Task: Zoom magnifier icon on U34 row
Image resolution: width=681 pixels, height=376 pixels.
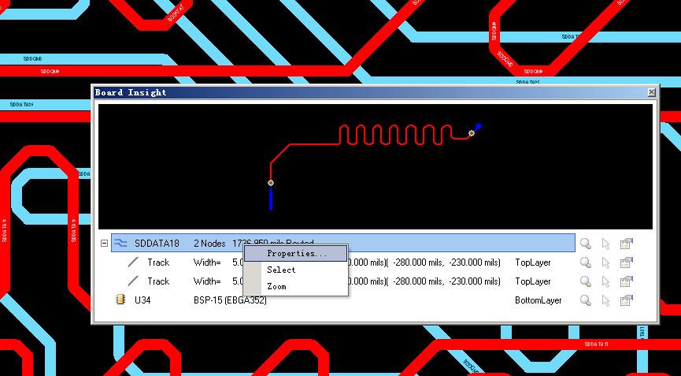Action: 586,300
